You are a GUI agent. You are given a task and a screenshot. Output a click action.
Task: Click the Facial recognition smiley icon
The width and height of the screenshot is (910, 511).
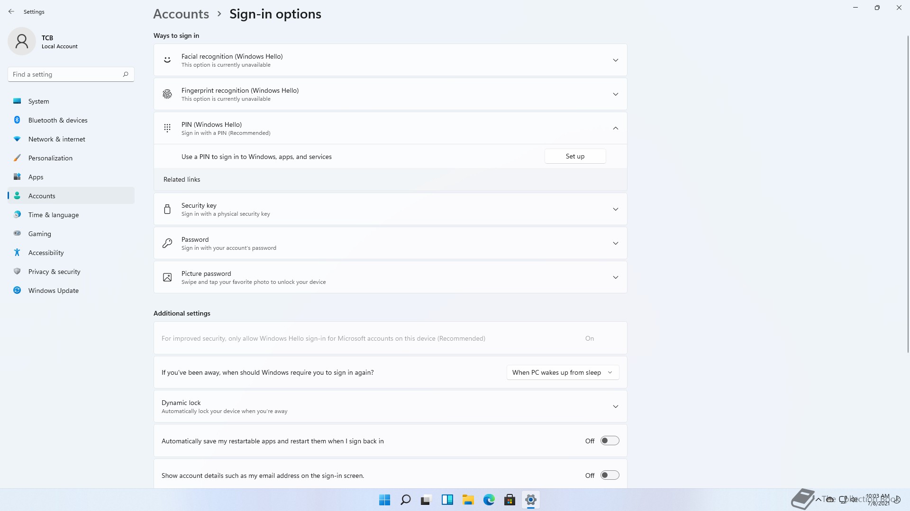167,60
